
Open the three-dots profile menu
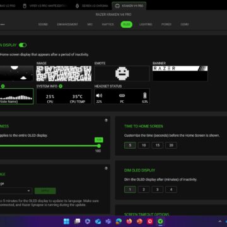(x=3, y=25)
